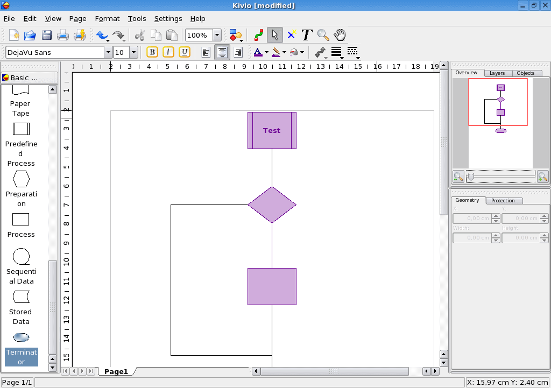Select the diamond decision shape

[x=272, y=205]
